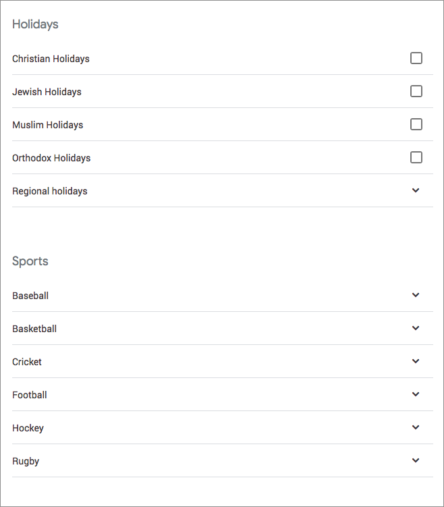Choose the Cricket row label

click(x=27, y=362)
